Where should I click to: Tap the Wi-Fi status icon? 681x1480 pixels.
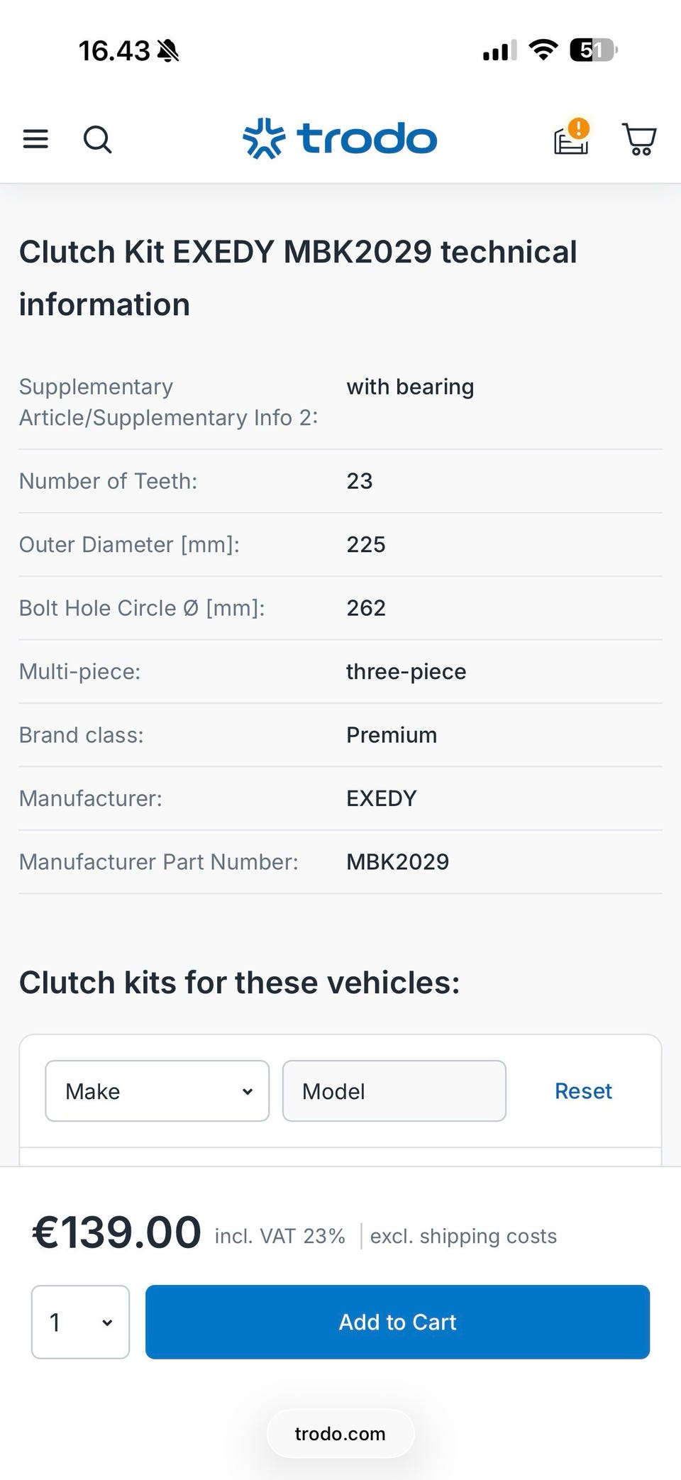coord(543,50)
